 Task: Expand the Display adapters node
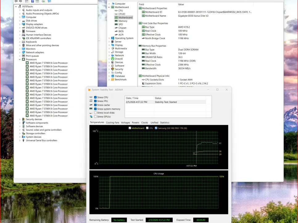pos(20,24)
